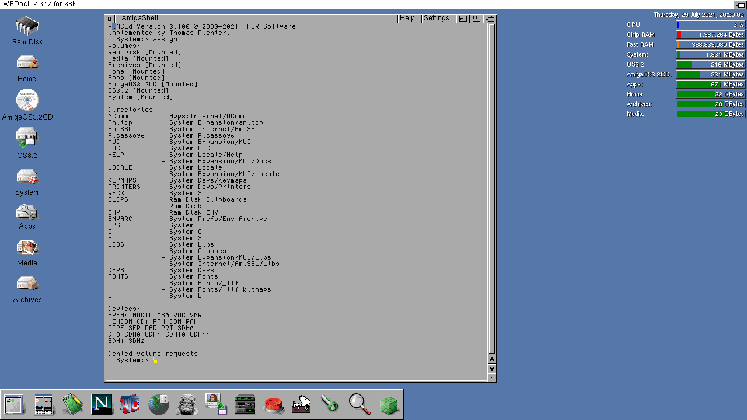Launch the ATC dock icon

[130, 404]
